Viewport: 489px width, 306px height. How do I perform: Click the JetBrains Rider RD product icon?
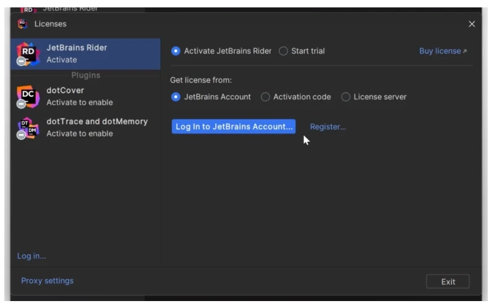pyautogui.click(x=28, y=54)
